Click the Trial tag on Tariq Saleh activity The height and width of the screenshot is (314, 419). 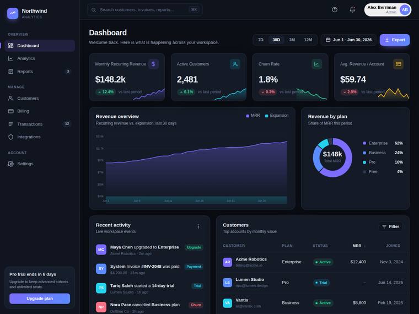[197, 286]
